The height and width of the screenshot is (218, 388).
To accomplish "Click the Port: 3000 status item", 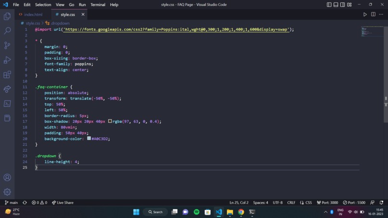I will 327,203.
